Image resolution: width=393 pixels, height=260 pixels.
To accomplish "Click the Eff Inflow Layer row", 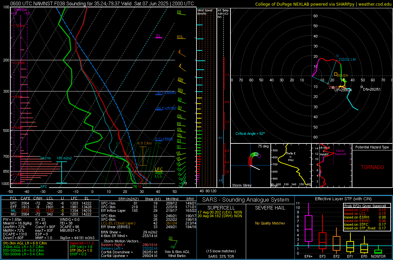I will [x=149, y=211].
